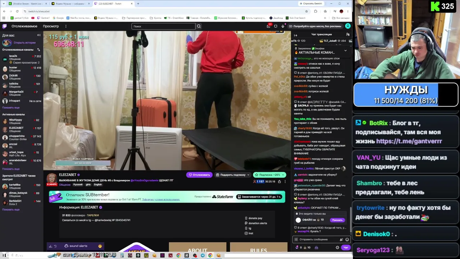Open the inst social link

pyautogui.click(x=249, y=233)
